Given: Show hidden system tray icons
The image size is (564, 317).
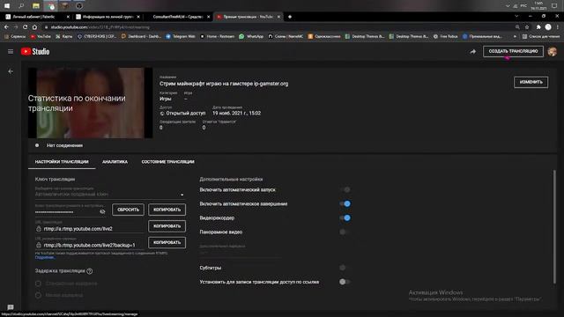Looking at the screenshot, I should click(x=508, y=6).
